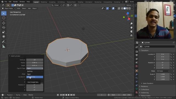Open Cap Fill Type dropdown
Screen dimensions: 176x99
35,68
